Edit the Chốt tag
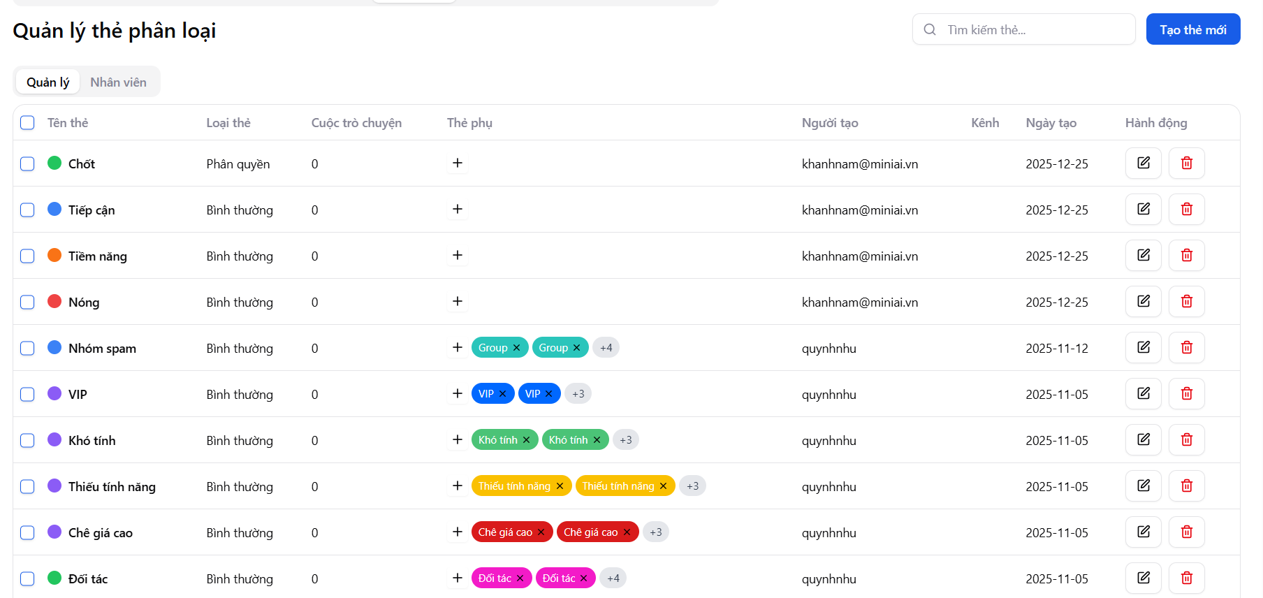 (x=1143, y=163)
